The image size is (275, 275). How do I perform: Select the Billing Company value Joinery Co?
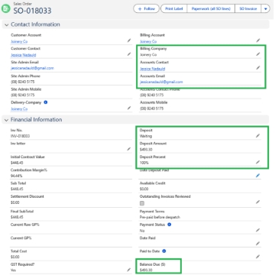[148, 55]
